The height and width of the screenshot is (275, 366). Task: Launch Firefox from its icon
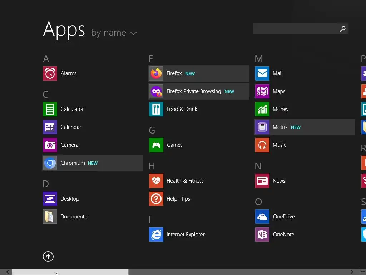[156, 73]
